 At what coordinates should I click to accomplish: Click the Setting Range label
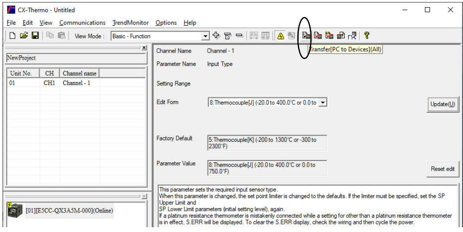click(x=174, y=84)
